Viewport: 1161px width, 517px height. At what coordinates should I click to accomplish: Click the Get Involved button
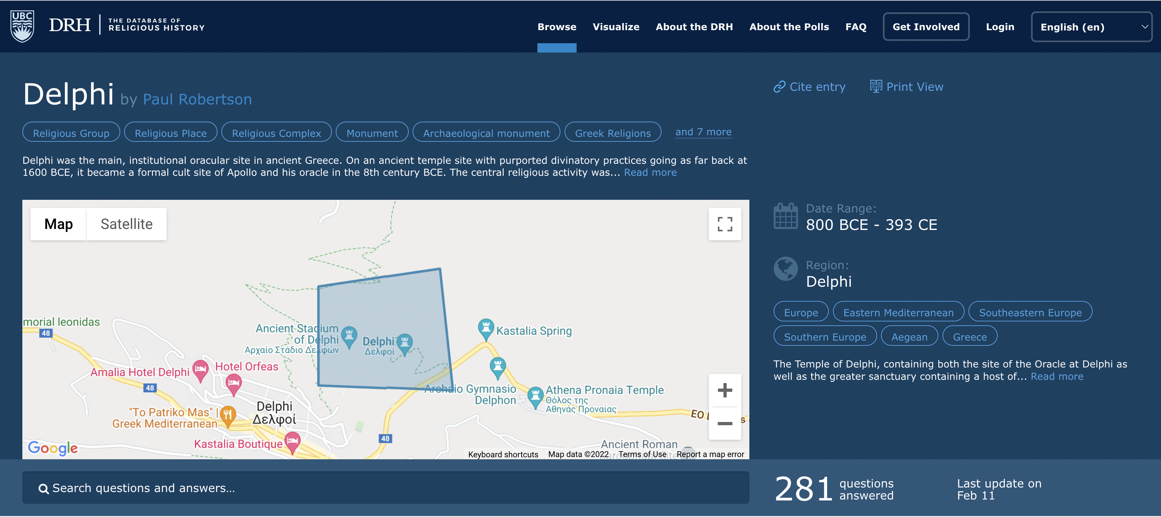coord(926,27)
